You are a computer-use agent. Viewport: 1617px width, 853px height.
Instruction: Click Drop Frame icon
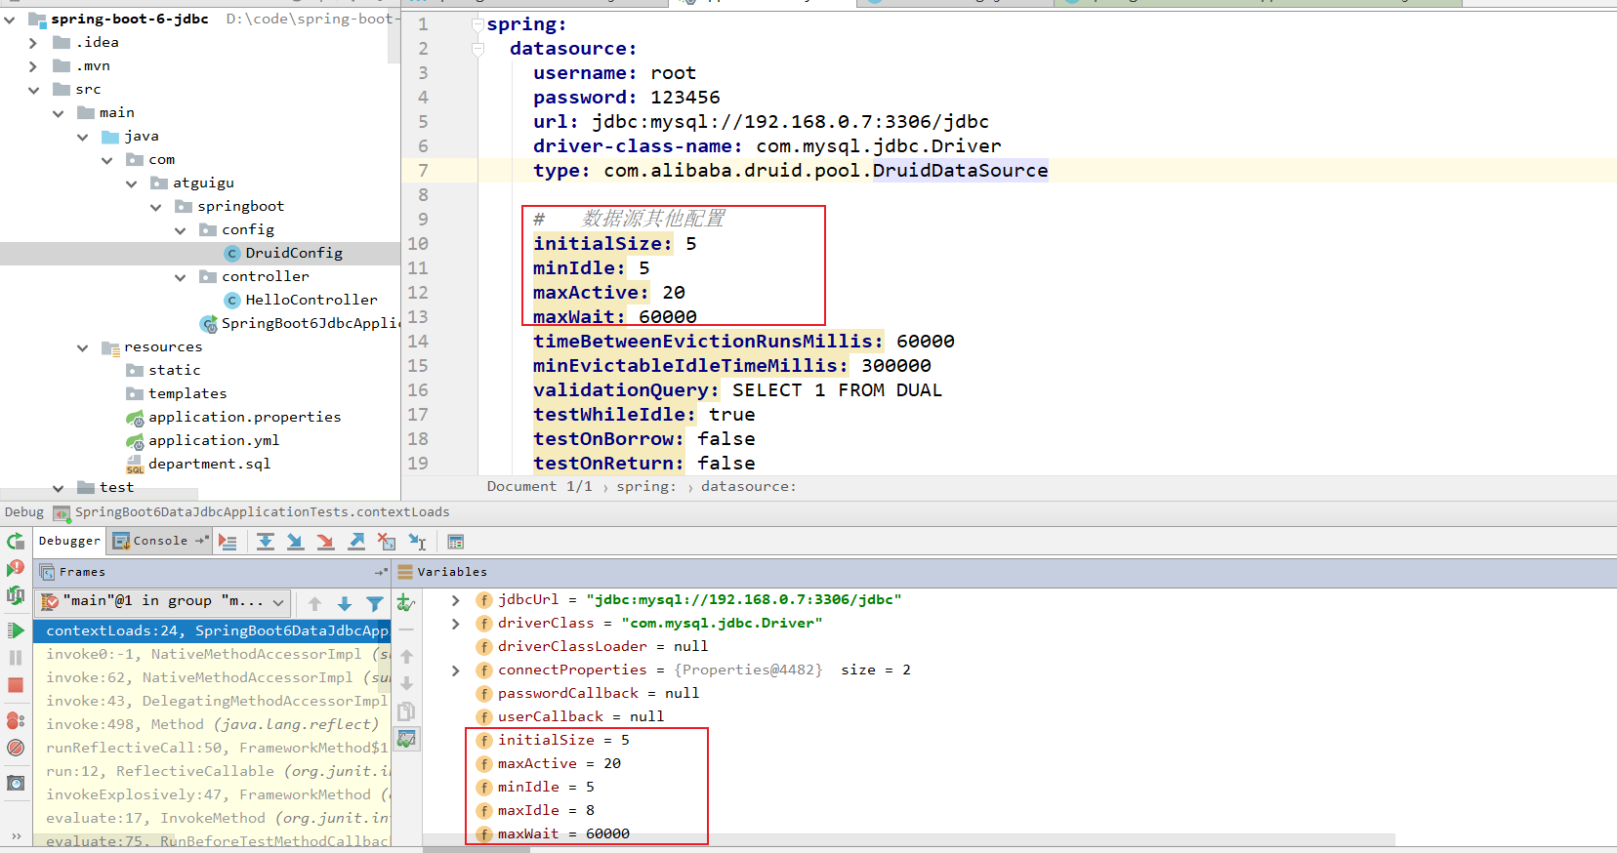pyautogui.click(x=388, y=542)
